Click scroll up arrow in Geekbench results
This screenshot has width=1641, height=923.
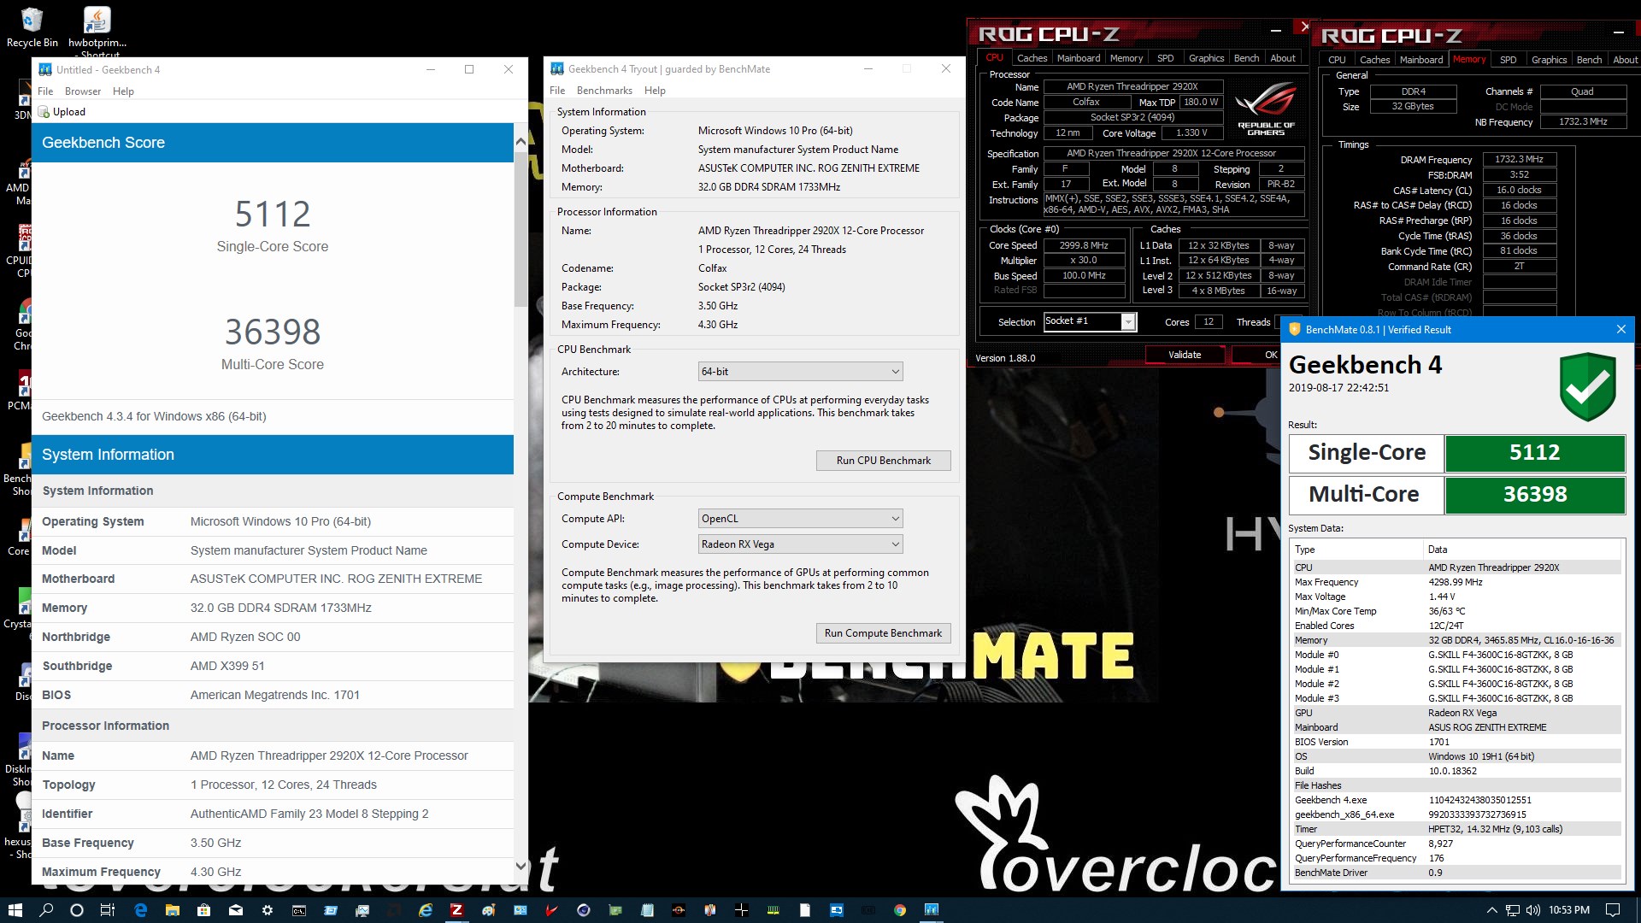521,142
